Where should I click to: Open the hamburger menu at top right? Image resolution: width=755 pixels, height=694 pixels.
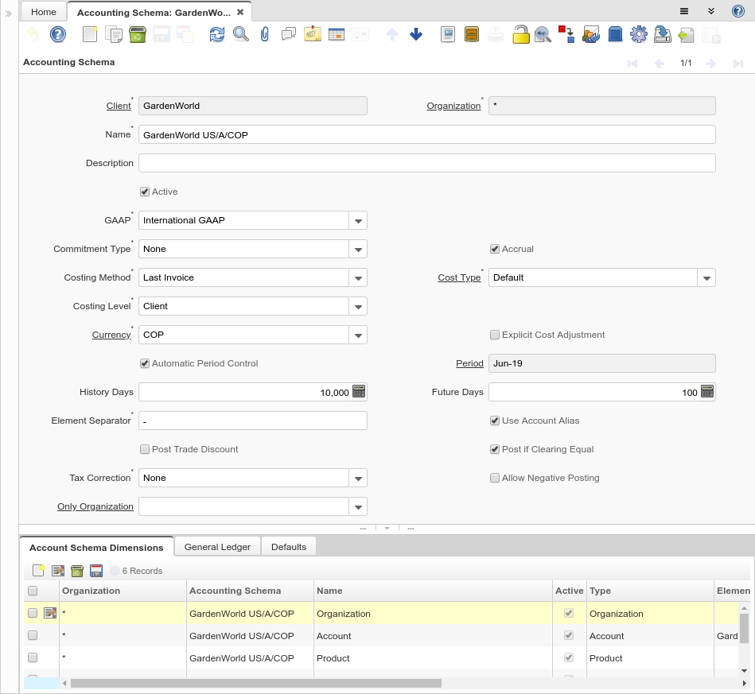pos(683,11)
